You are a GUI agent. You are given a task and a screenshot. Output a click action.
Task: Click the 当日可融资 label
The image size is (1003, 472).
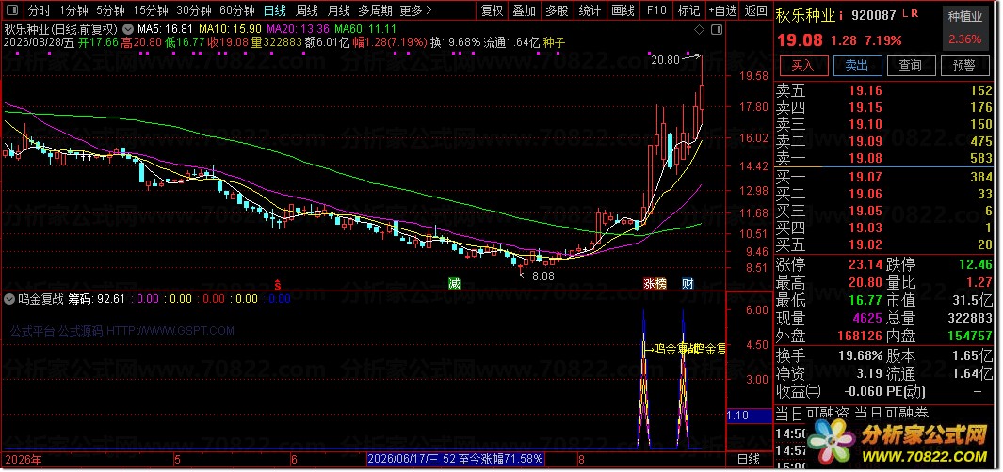click(811, 414)
